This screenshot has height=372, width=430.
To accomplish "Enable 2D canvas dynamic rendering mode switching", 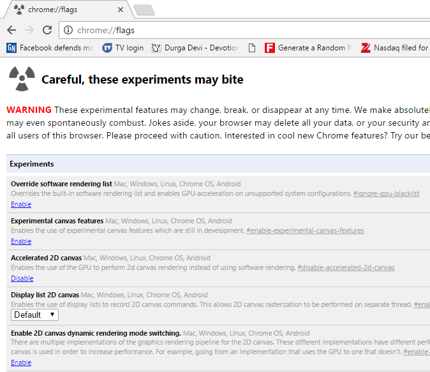I will [x=21, y=362].
